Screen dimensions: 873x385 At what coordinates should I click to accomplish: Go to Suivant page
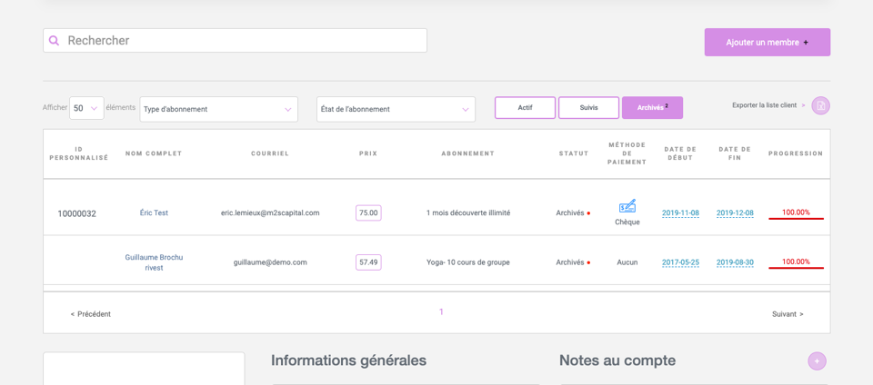coord(788,314)
